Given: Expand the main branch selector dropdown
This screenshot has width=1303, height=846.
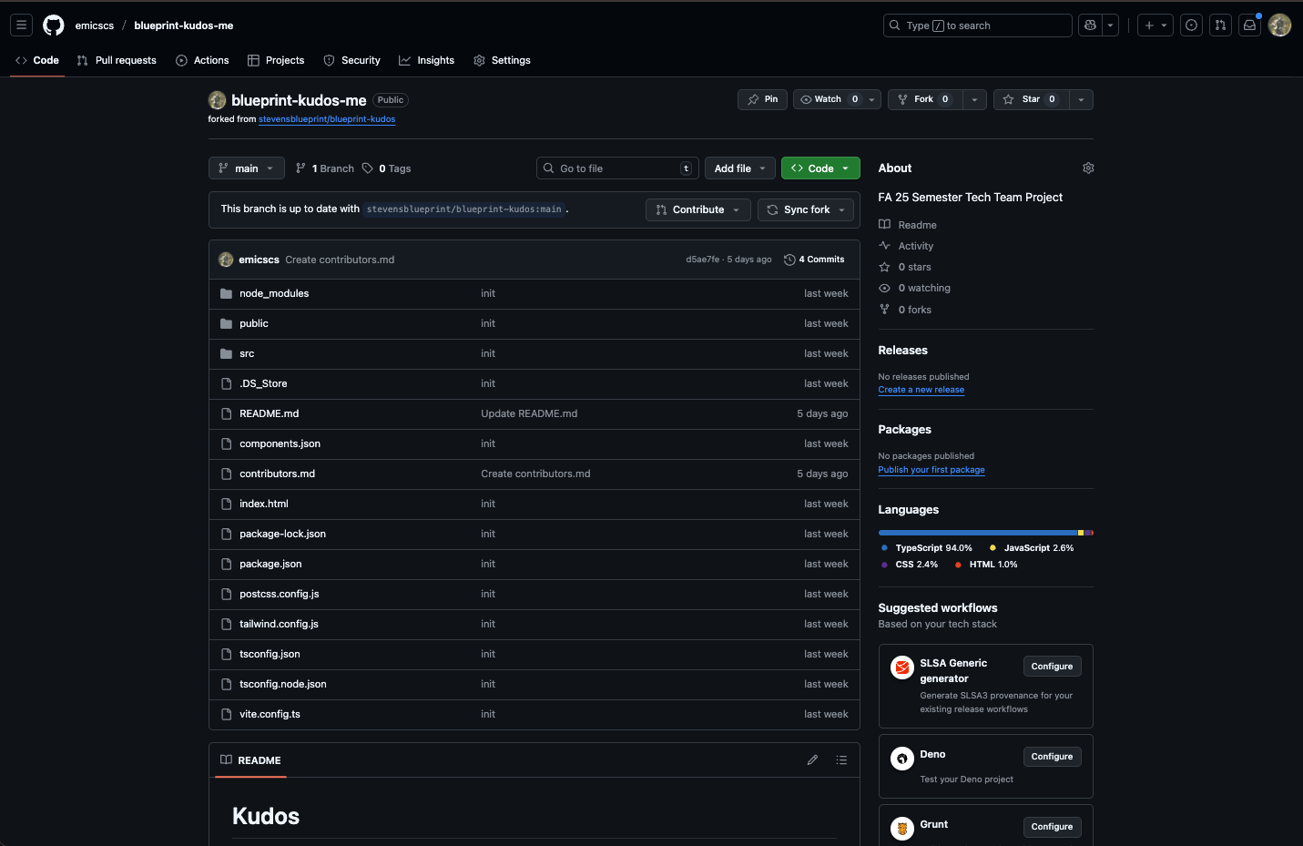Looking at the screenshot, I should [x=246, y=168].
